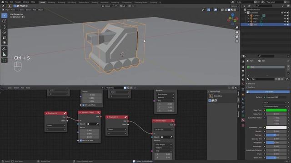The height and width of the screenshot is (163, 291).
Task: Open the Modifiers wrench properties tab
Action: click(243, 99)
